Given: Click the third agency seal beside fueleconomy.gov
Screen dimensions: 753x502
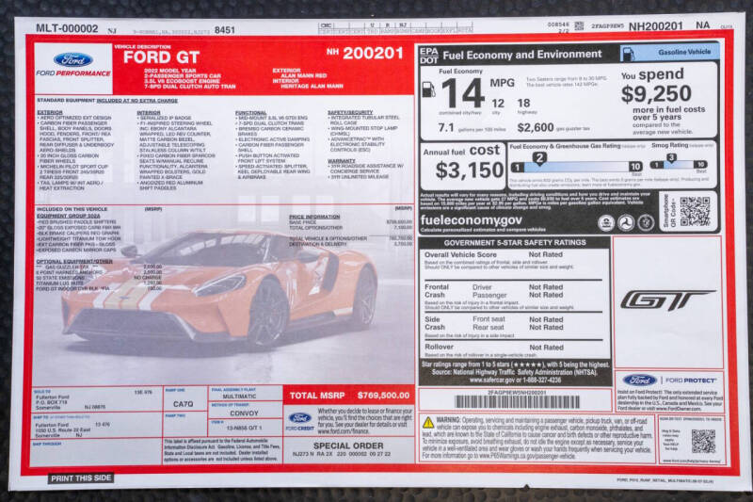Looking at the screenshot, I should pos(646,223).
